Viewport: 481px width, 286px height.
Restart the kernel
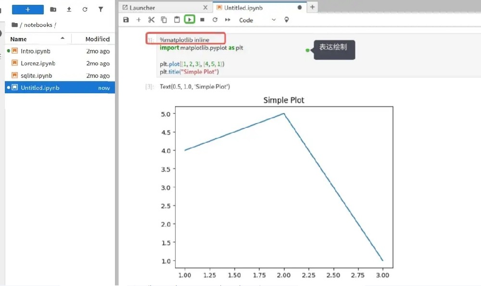pos(215,20)
